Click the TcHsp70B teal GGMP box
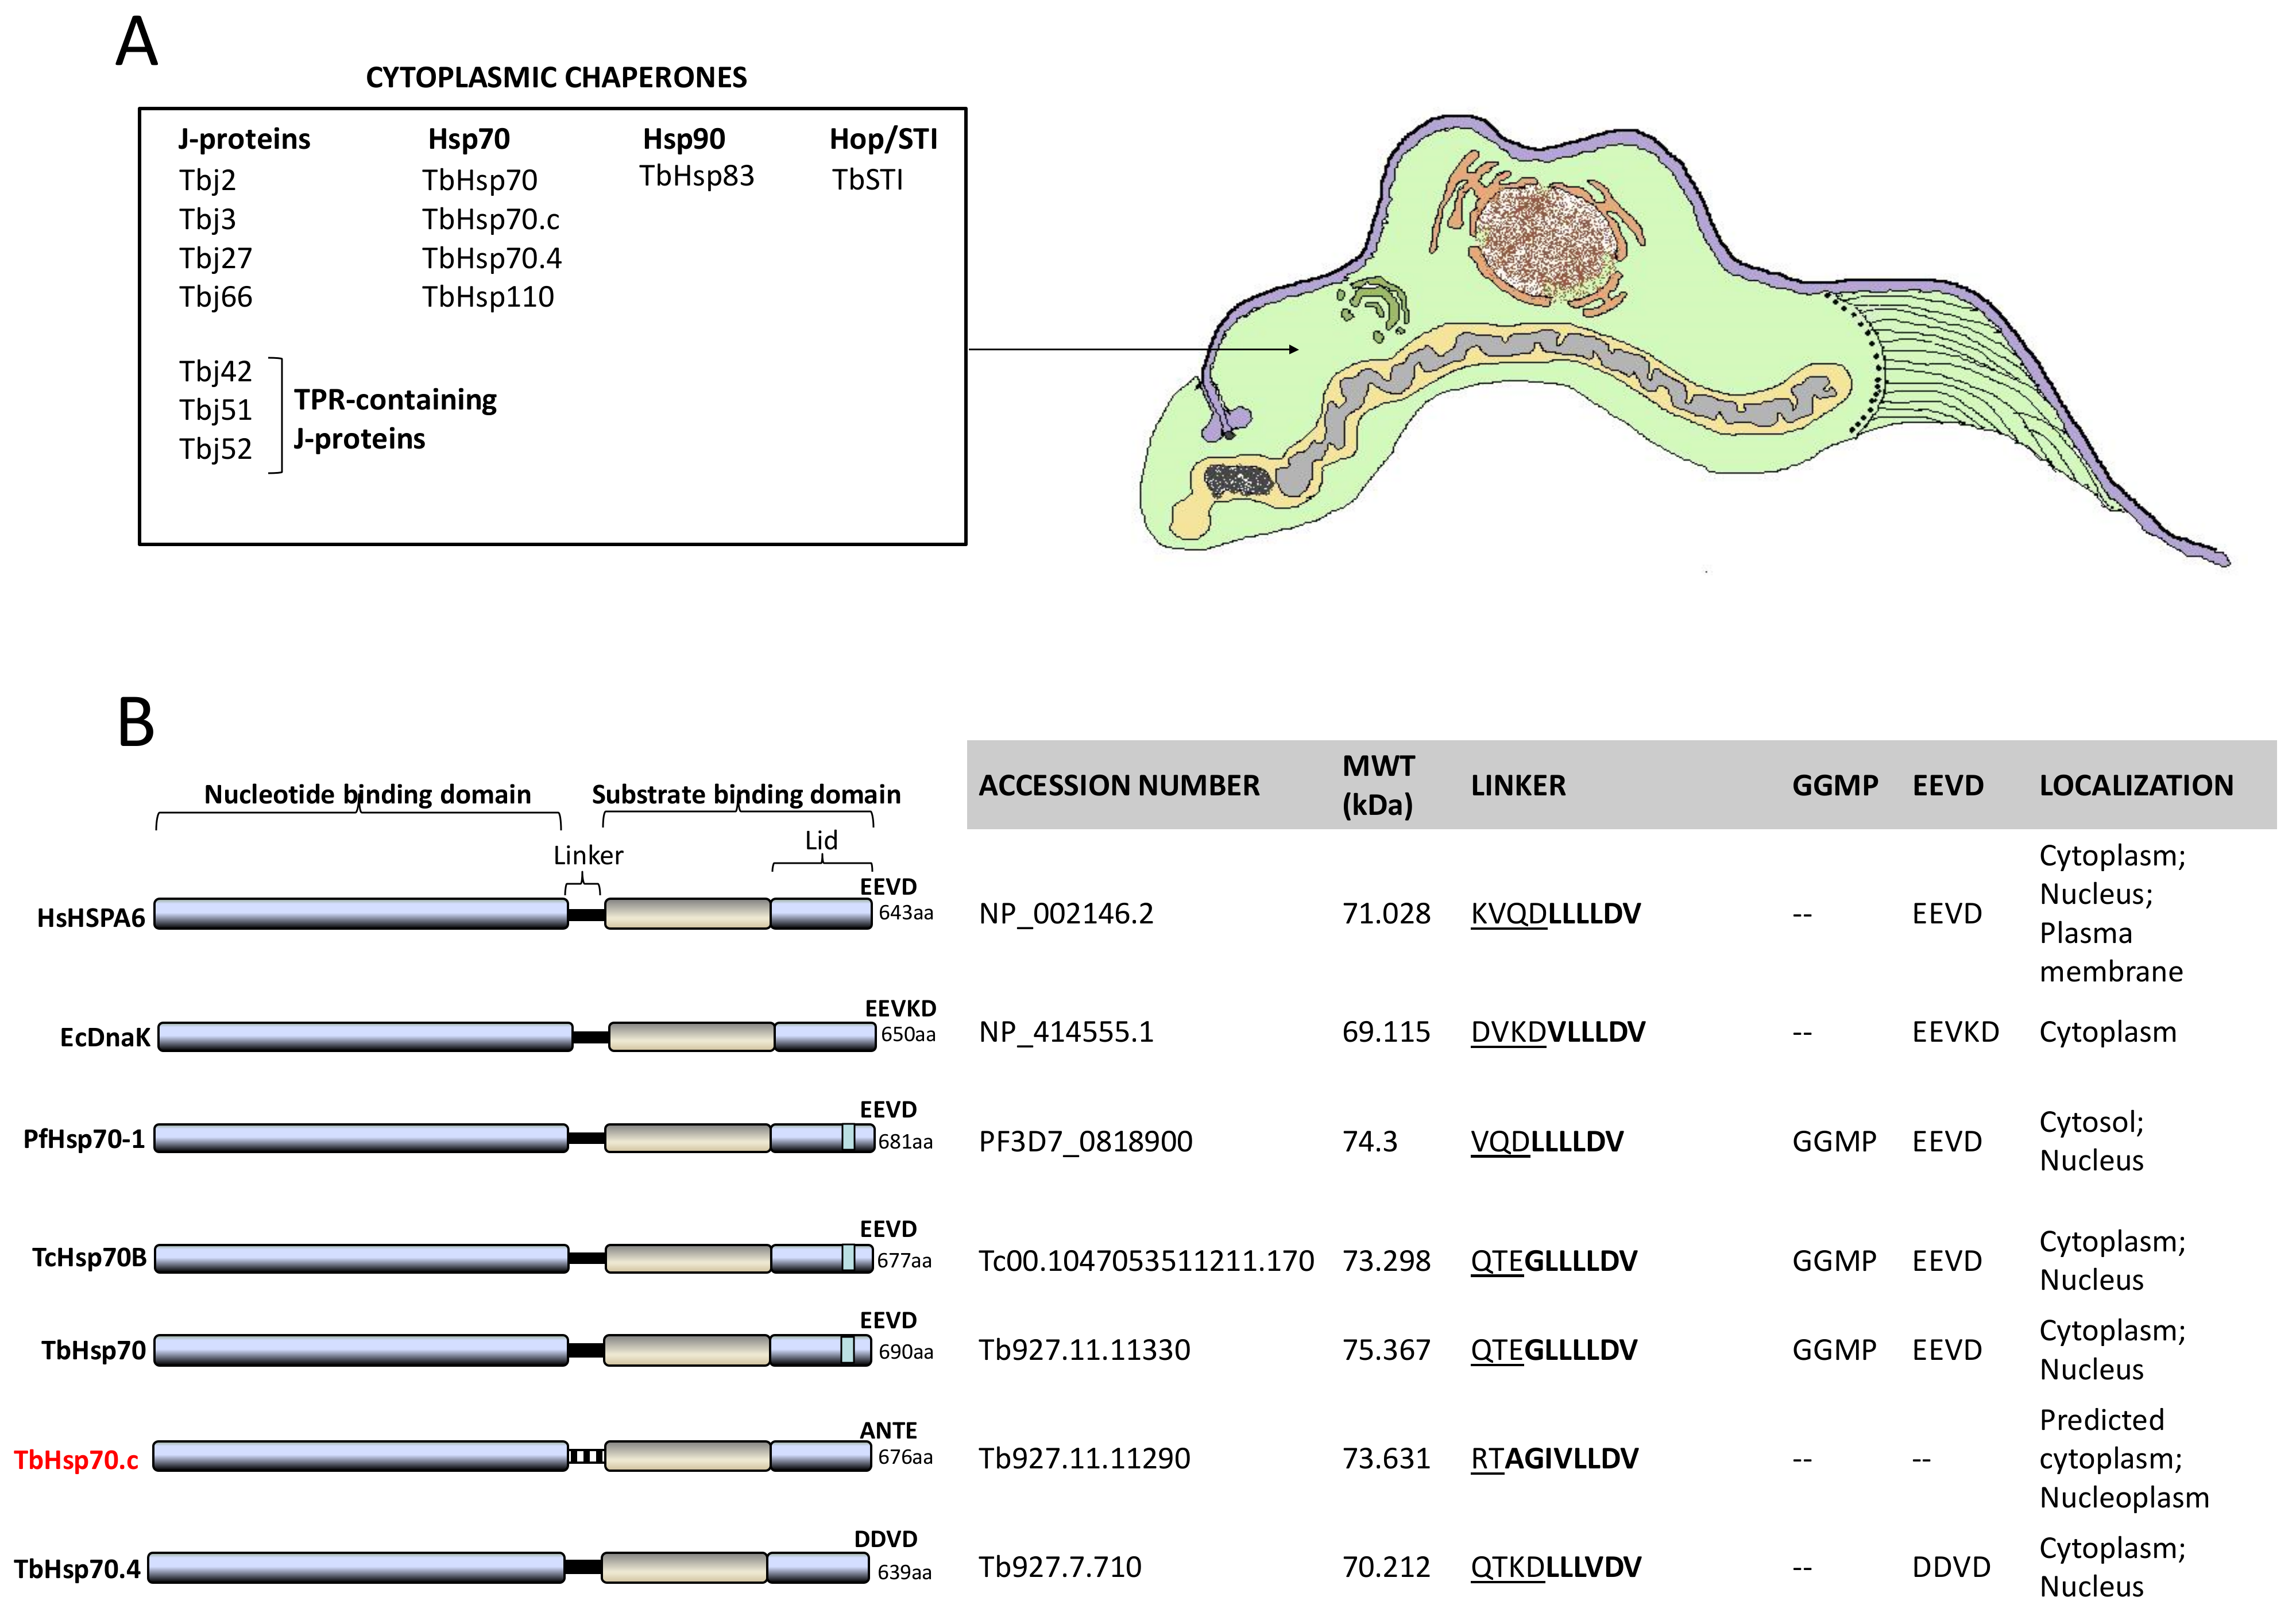 click(x=848, y=1258)
